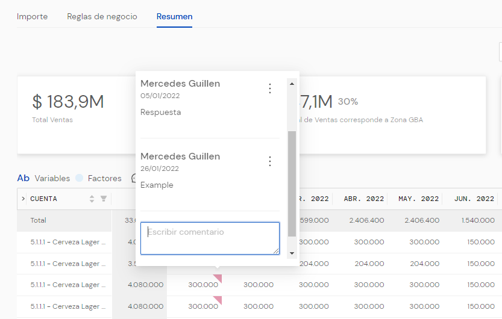
Task: Click the comment popup scrollbar thumb
Action: point(292,184)
